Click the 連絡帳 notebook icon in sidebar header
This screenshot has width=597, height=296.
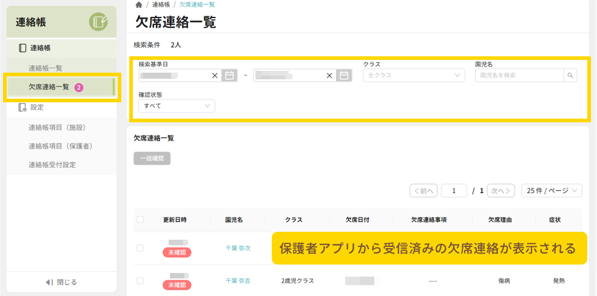98,22
